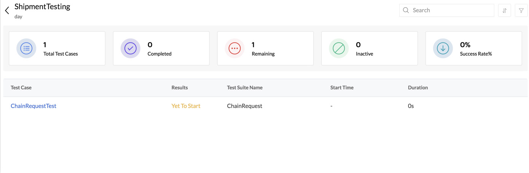Click the Test Case column header
The image size is (529, 173).
click(x=21, y=87)
